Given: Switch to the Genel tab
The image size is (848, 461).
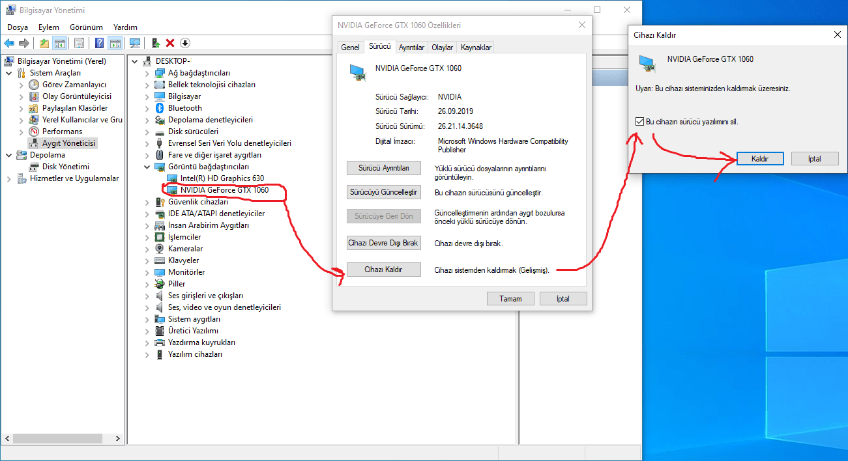Looking at the screenshot, I should point(351,48).
